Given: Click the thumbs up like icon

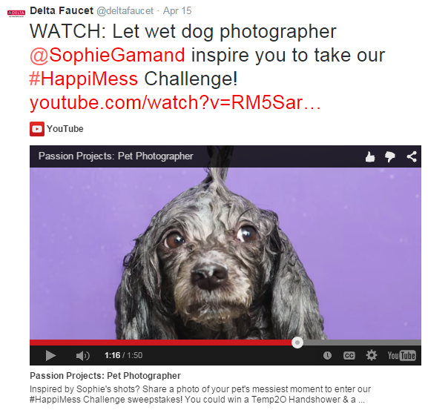Looking at the screenshot, I should 370,157.
